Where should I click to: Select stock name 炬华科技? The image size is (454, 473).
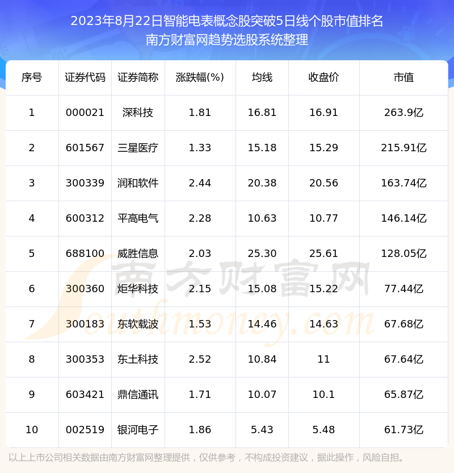138,289
